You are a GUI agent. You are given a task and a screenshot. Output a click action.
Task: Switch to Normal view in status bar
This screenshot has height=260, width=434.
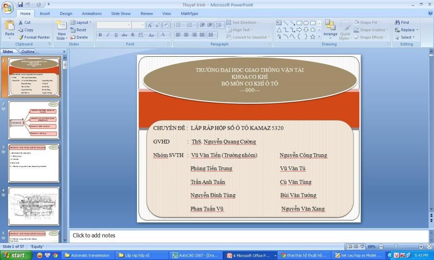[350, 246]
